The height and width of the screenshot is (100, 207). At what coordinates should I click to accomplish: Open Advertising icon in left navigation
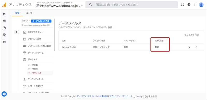click(x=4, y=35)
